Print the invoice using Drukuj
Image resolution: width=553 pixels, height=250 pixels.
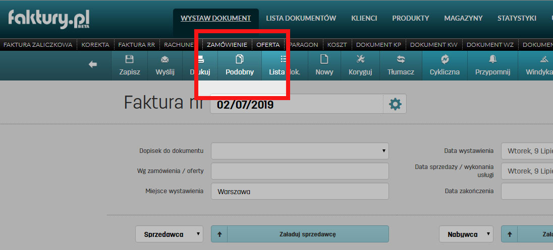pos(200,65)
